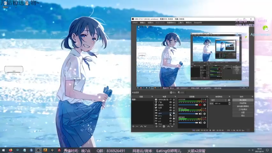The width and height of the screenshot is (272, 153).
Task: Move the selected source up
Action: [168, 126]
